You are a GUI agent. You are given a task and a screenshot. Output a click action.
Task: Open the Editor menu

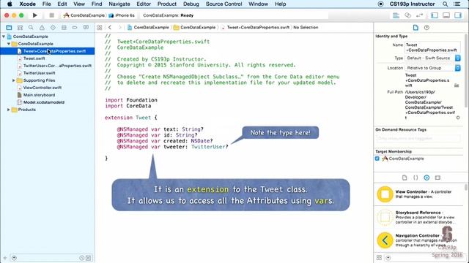144,4
